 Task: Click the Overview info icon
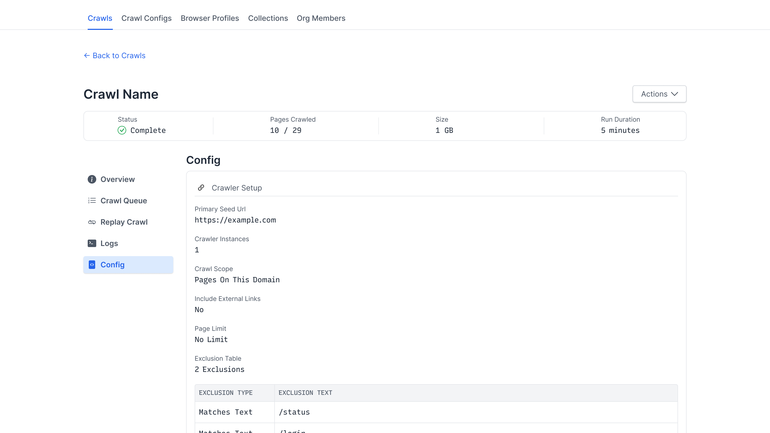pyautogui.click(x=91, y=179)
